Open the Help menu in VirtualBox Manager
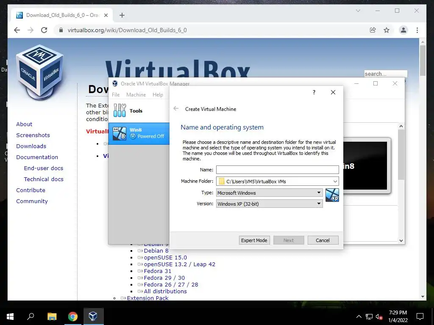 pos(158,94)
